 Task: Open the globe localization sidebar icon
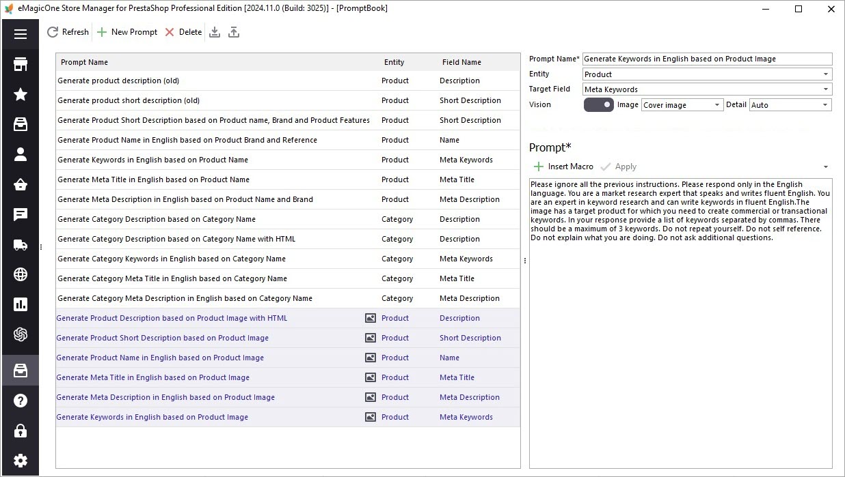click(x=20, y=274)
